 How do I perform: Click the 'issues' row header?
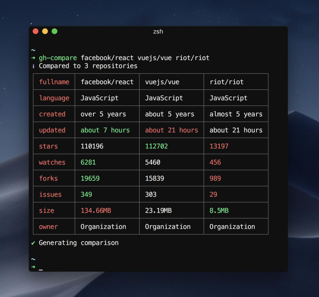tap(50, 195)
